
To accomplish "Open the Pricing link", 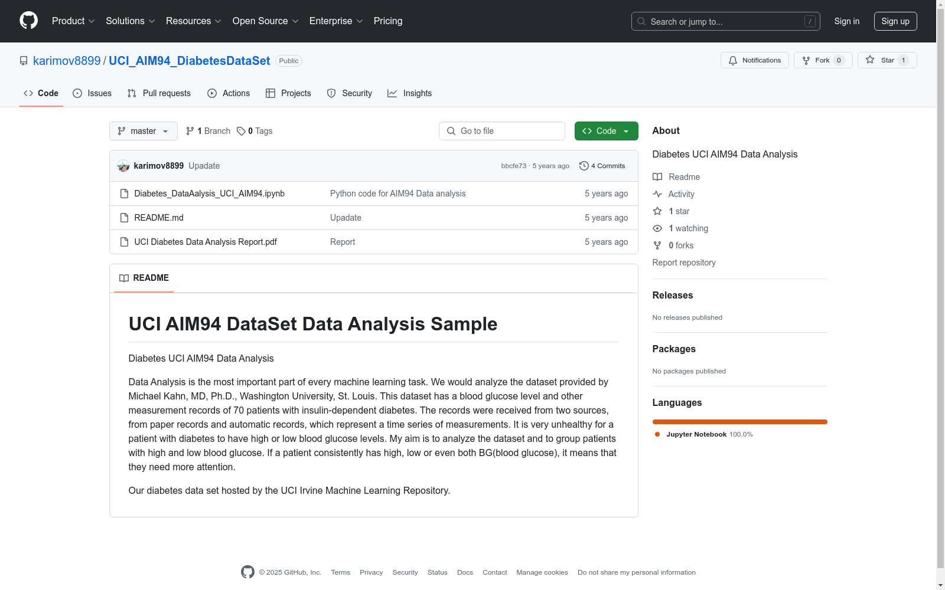I will (388, 21).
